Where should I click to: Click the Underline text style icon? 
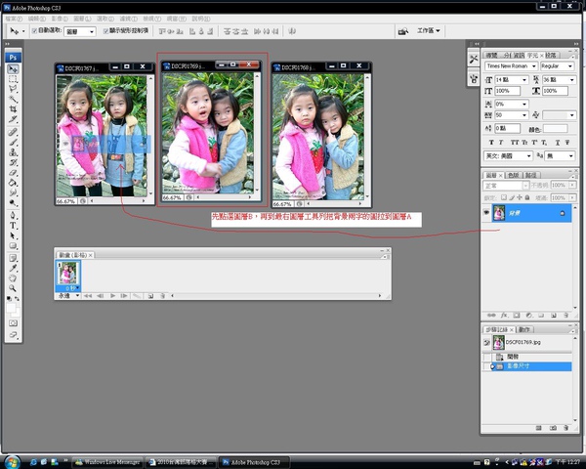coord(557,143)
